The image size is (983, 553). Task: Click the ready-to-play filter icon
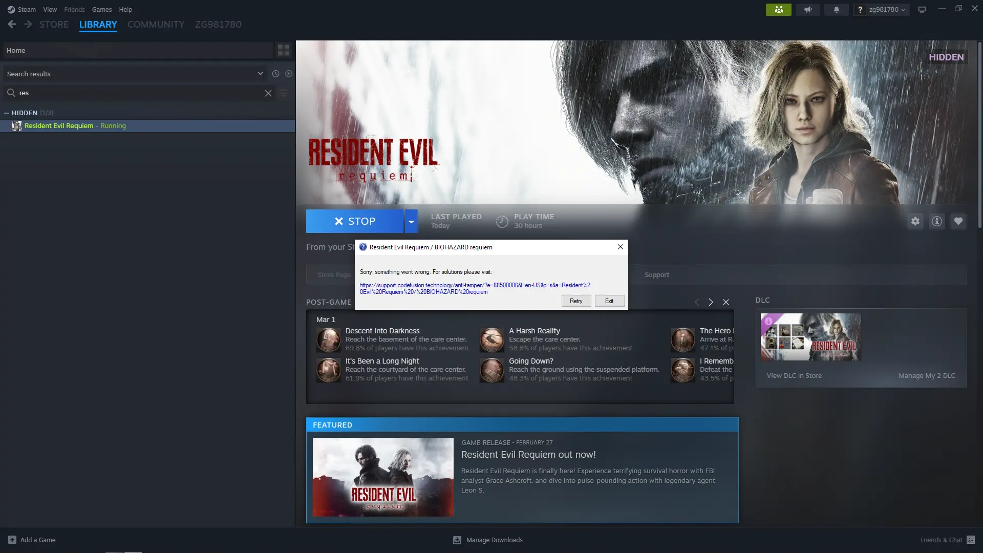click(x=289, y=74)
